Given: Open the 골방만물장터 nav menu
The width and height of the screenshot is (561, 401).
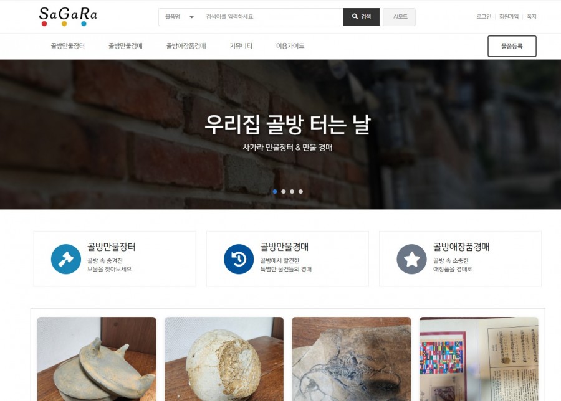Looking at the screenshot, I should (67, 45).
